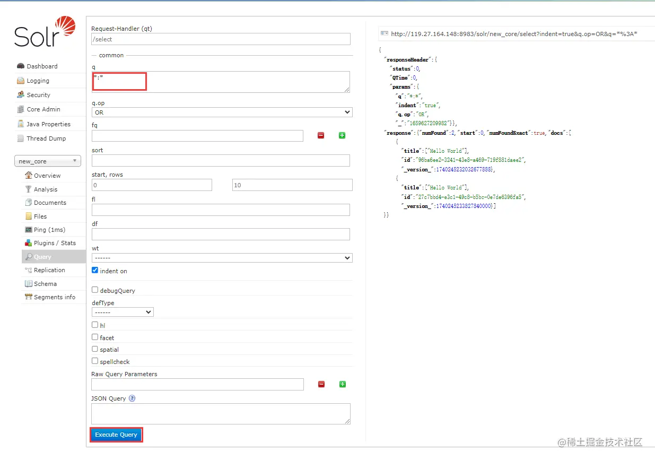The width and height of the screenshot is (655, 460).
Task: Go to the Documents section
Action: click(x=50, y=203)
